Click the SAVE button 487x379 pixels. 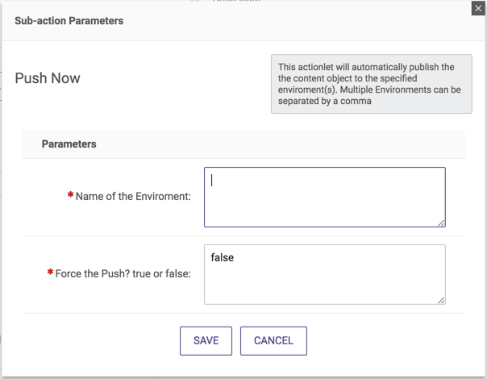[206, 340]
